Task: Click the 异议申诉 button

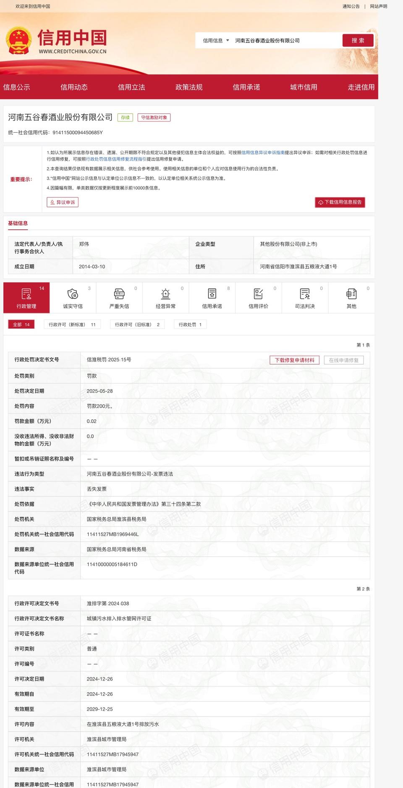Action: point(63,202)
